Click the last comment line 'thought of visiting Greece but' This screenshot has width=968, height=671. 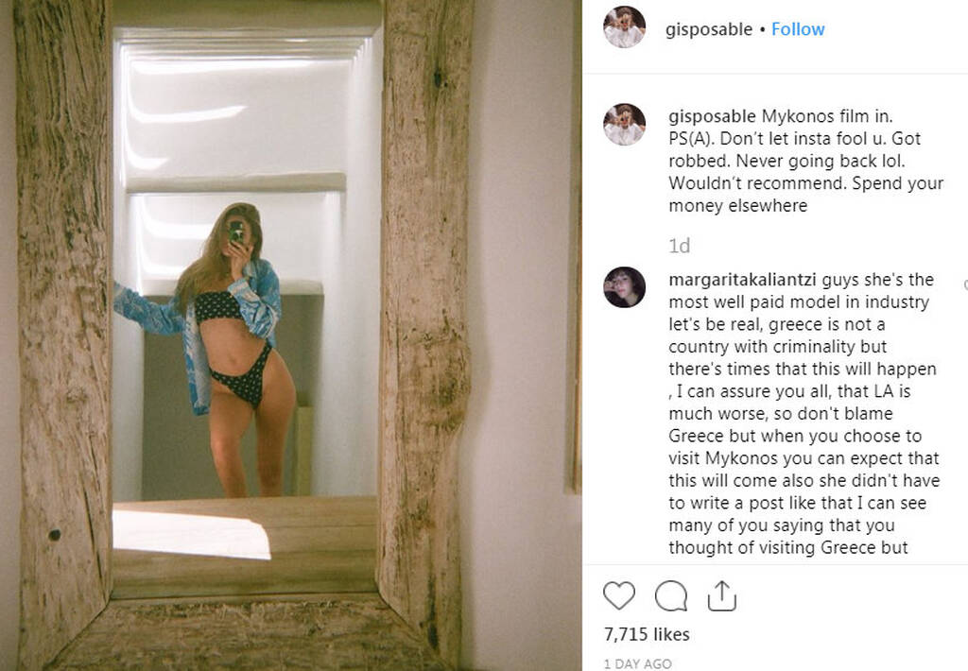[787, 547]
